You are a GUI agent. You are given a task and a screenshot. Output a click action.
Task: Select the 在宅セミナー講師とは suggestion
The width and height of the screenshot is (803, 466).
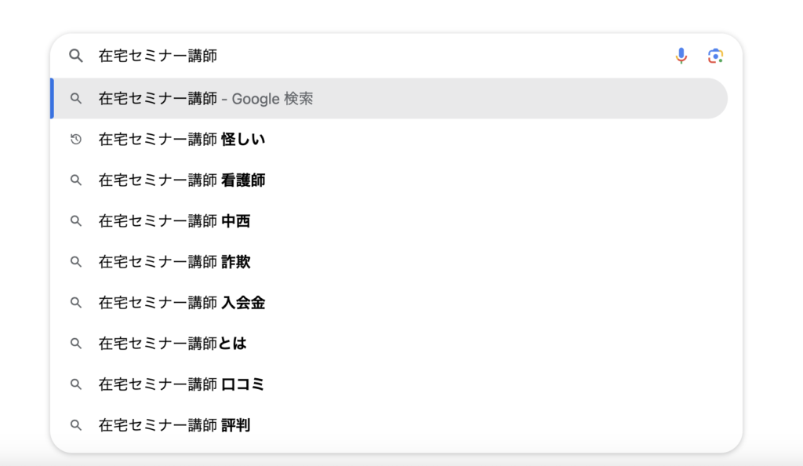(x=389, y=343)
